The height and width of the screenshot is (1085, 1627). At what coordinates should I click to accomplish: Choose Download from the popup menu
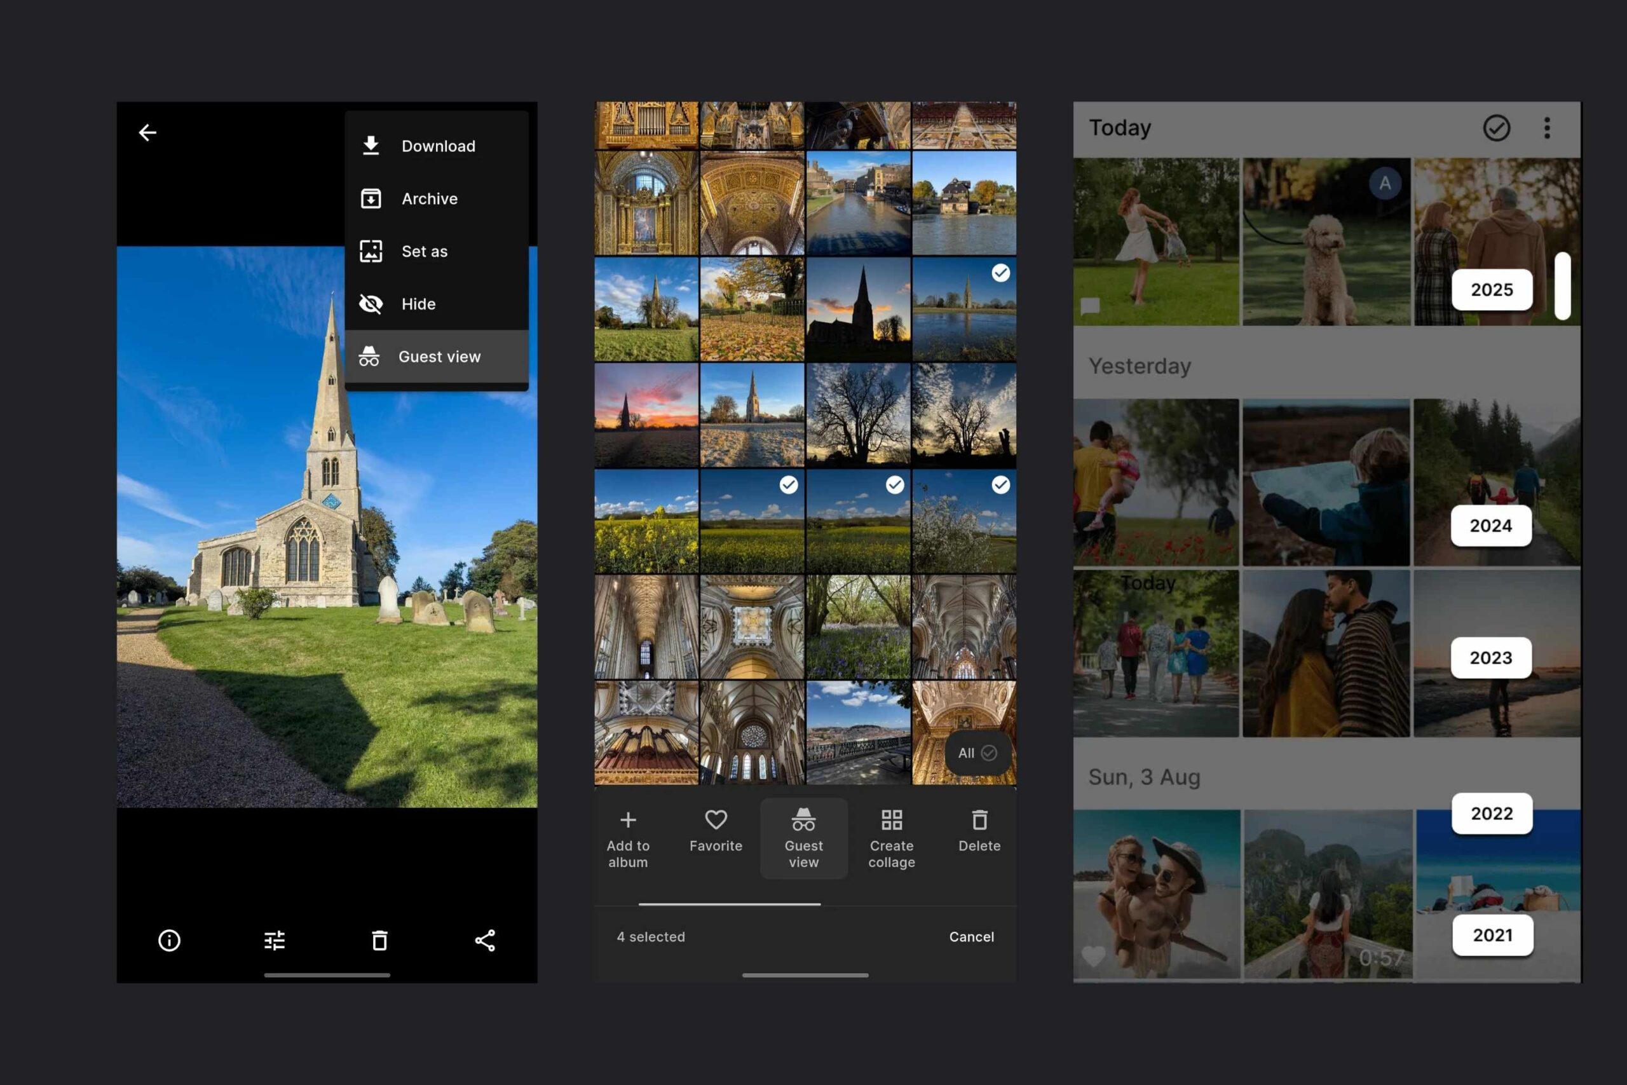tap(438, 146)
